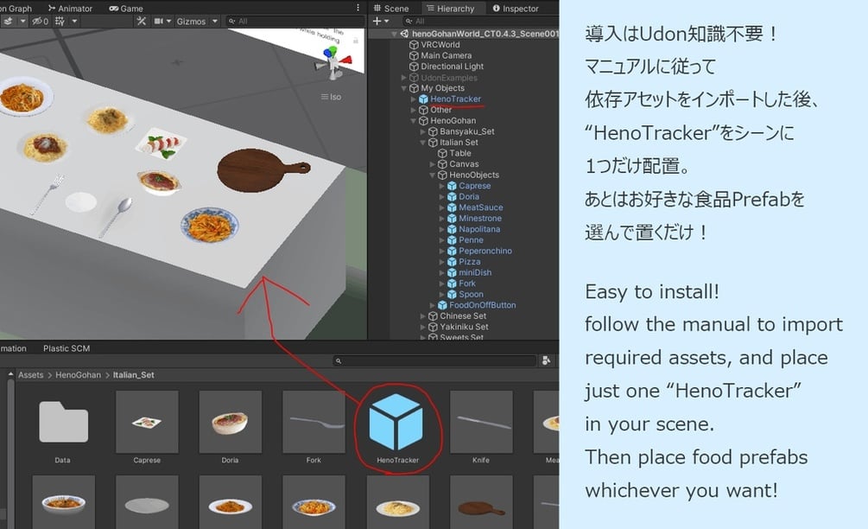Image resolution: width=868 pixels, height=529 pixels.
Task: Switch to the Plastic SCM tab
Action: 67,348
